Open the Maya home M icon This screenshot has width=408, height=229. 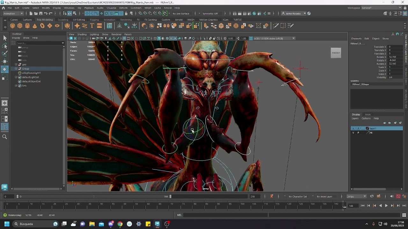4,187
